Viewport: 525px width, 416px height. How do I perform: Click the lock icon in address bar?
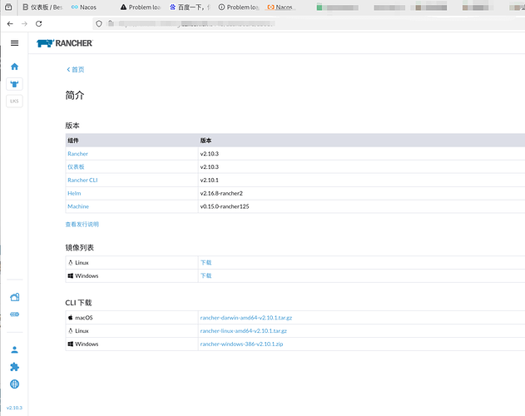pyautogui.click(x=111, y=23)
